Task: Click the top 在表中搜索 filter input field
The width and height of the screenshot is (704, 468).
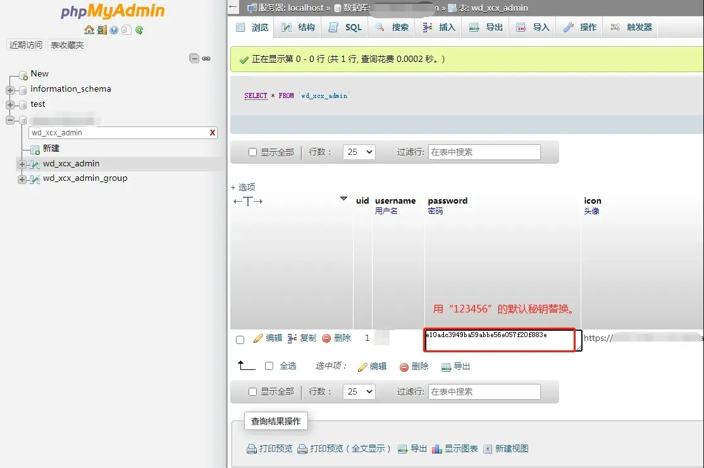Action: tap(484, 152)
